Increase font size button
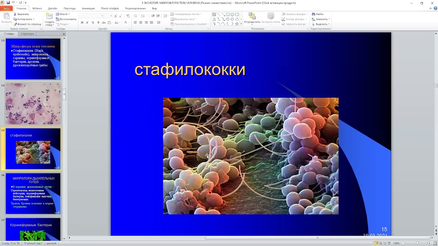Viewport: 438px width, 246px height. [x=116, y=16]
